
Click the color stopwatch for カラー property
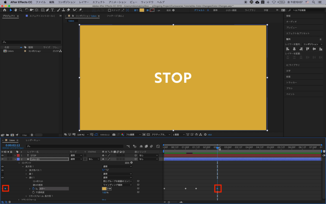(x=33, y=189)
